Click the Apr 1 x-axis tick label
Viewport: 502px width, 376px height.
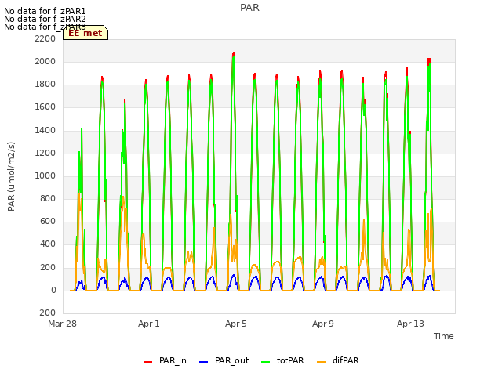[x=148, y=324]
